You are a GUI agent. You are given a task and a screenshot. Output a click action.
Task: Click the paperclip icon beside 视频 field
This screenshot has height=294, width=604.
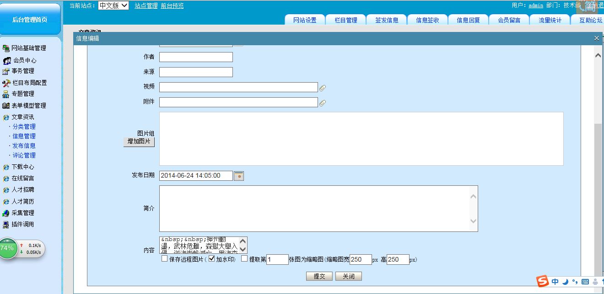[323, 88]
